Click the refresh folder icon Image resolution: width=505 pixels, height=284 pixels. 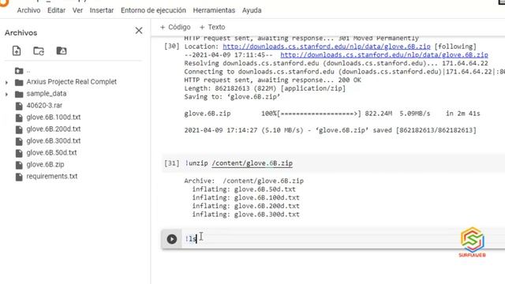click(39, 50)
